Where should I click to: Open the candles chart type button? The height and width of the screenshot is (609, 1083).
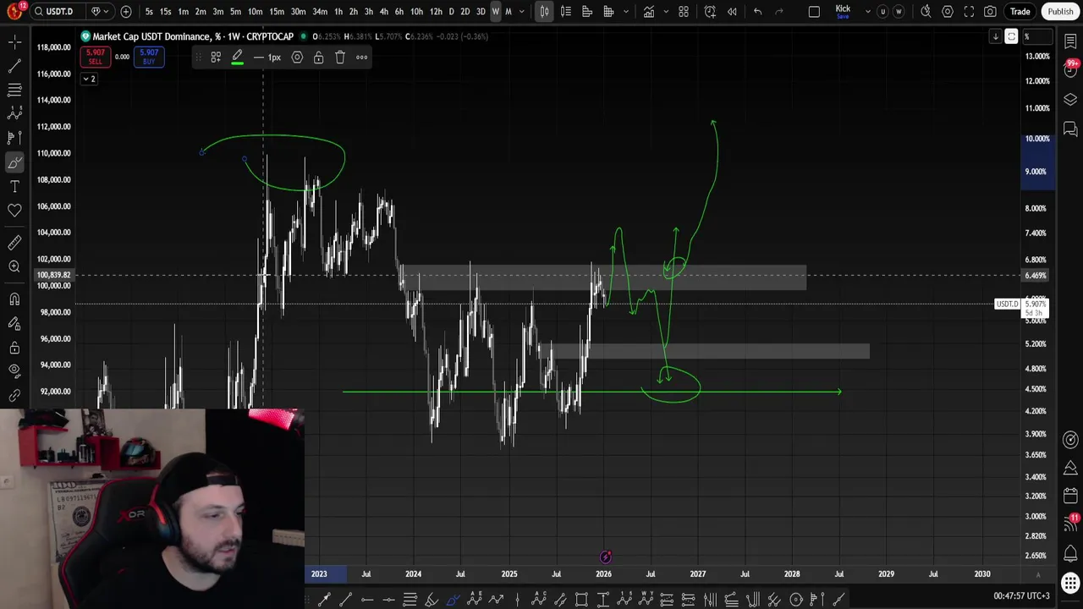pos(544,12)
